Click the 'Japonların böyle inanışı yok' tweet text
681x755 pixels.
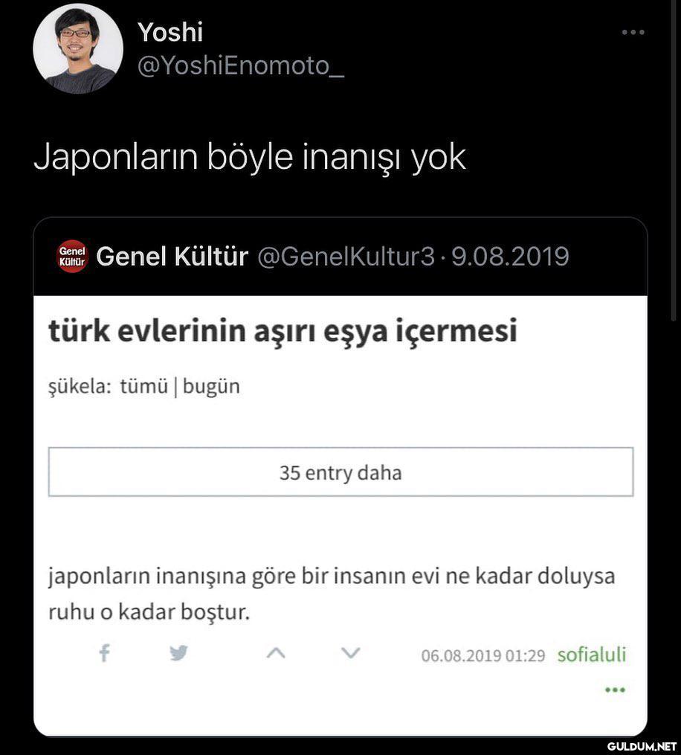tap(250, 157)
